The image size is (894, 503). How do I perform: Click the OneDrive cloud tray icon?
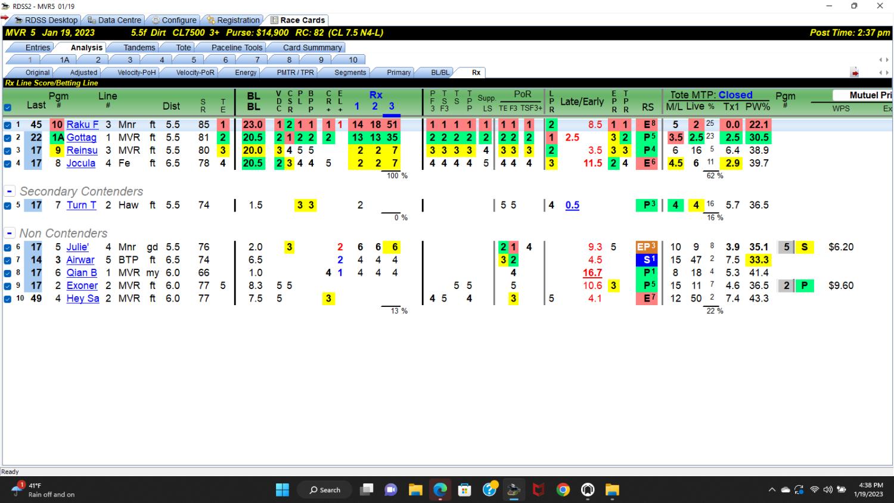tap(786, 490)
